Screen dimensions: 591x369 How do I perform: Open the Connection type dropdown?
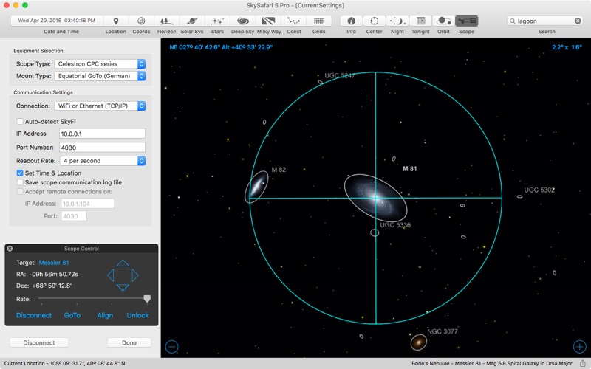pyautogui.click(x=100, y=106)
